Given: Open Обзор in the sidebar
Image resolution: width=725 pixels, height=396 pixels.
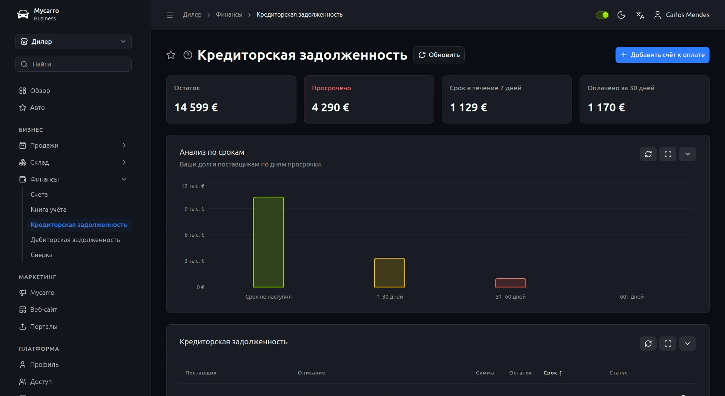Looking at the screenshot, I should 73,91.
